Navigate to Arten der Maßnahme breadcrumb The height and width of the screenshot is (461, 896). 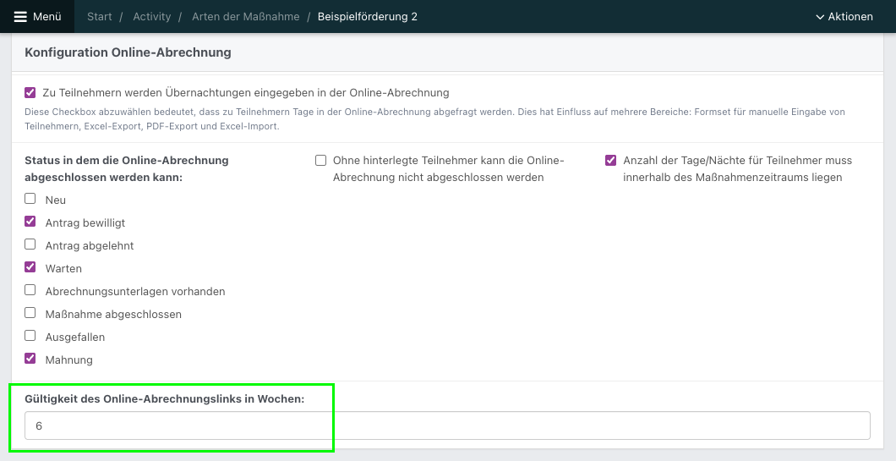tap(246, 17)
